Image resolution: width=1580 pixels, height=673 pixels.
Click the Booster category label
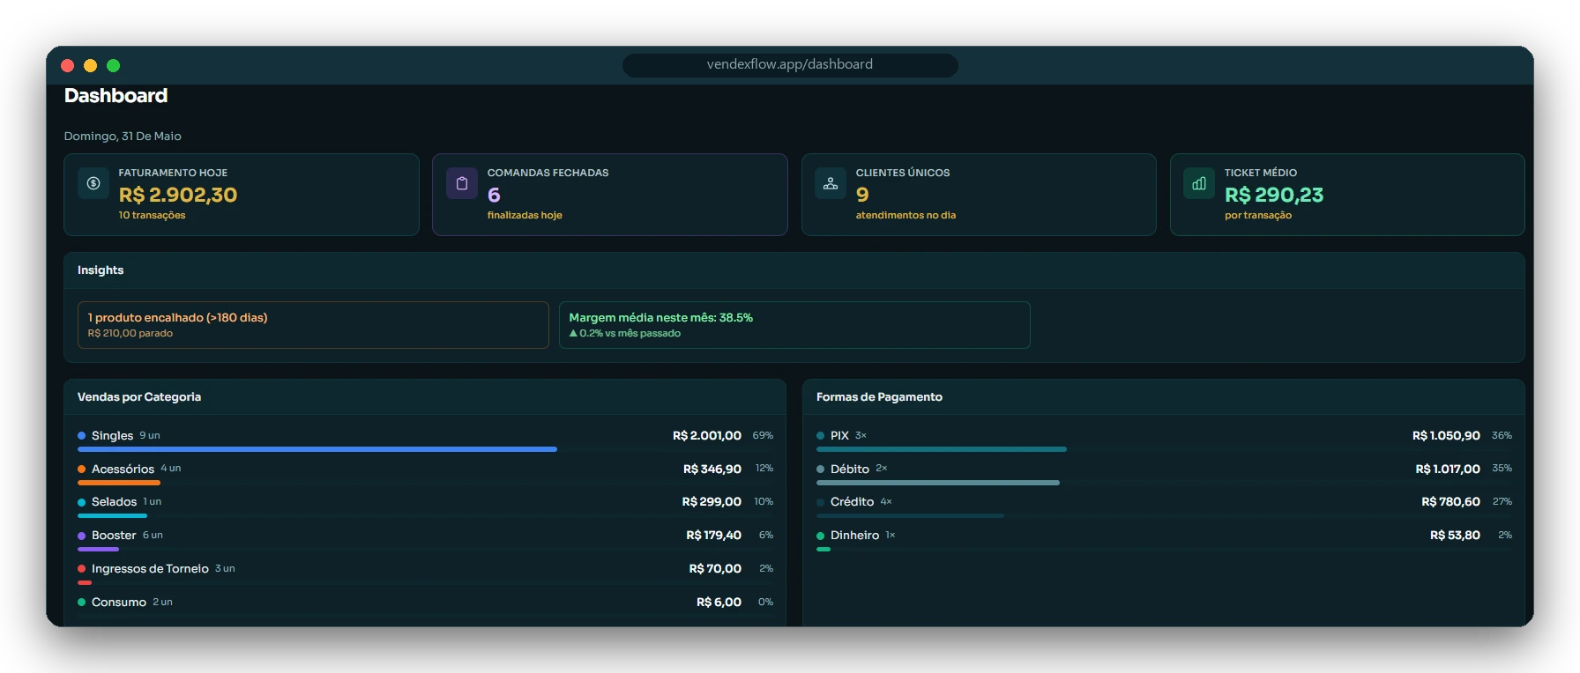(x=114, y=535)
